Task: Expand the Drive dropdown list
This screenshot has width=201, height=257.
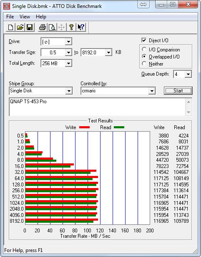Action: coord(68,42)
